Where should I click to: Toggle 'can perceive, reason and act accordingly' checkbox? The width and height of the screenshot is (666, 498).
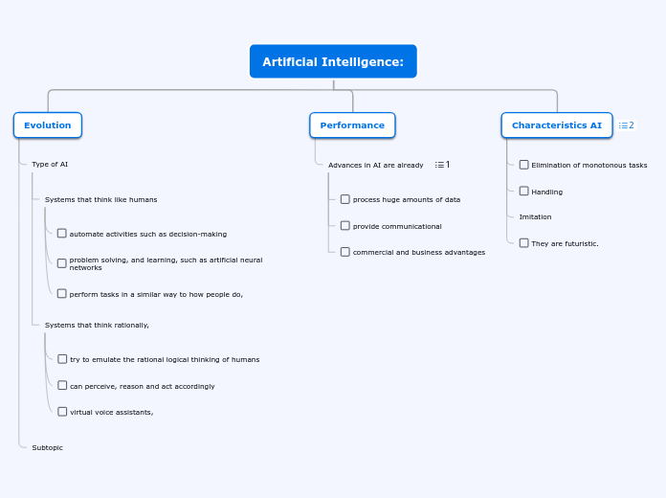coord(62,385)
